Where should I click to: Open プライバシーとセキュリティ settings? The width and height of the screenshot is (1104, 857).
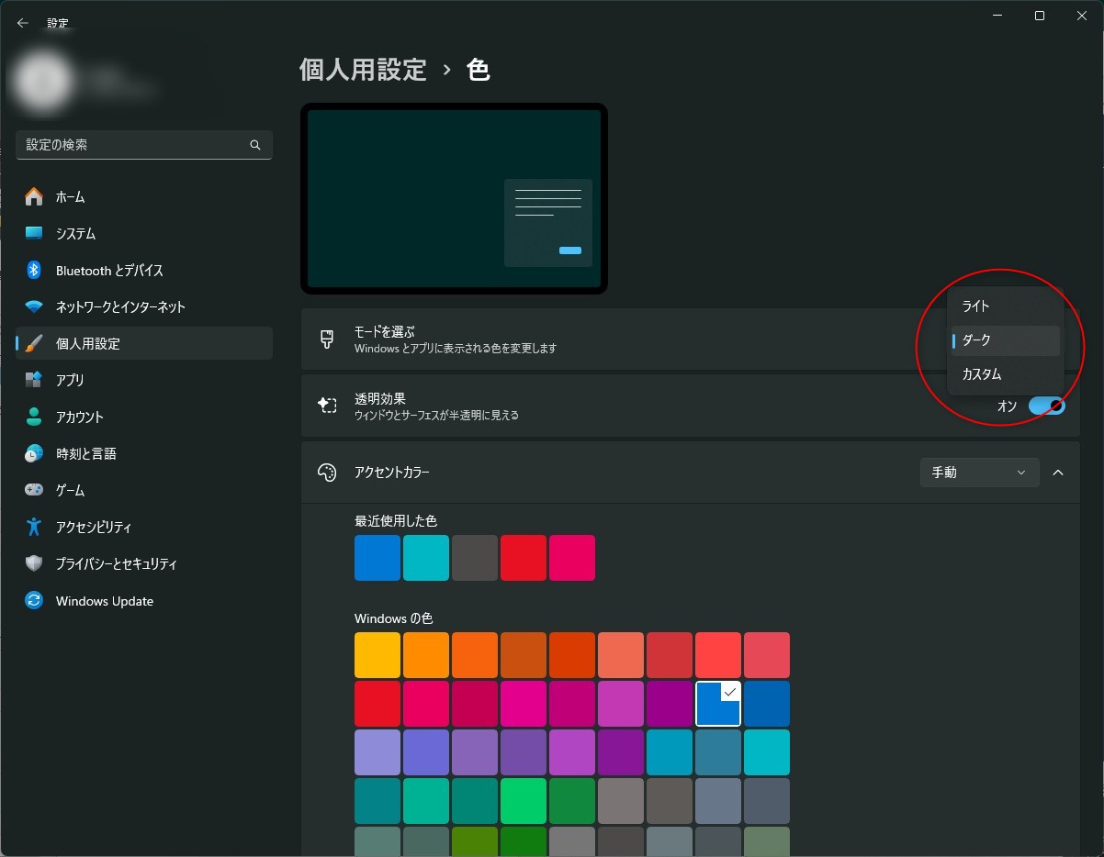[x=144, y=563]
